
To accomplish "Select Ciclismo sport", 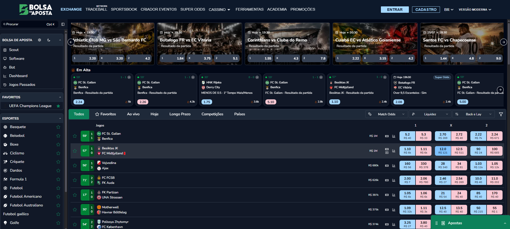I will tap(17, 153).
